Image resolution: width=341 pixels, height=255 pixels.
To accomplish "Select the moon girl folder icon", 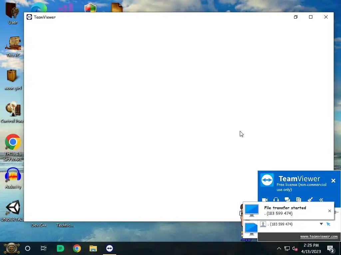I will (x=13, y=79).
